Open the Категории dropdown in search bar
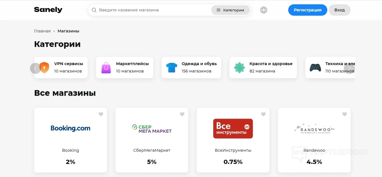This screenshot has height=177, width=382. 230,10
